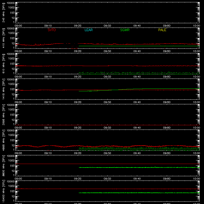Select the 610 MHz [SFU] axis title
Viewport: 204px width, 204px height.
click(x=3, y=64)
